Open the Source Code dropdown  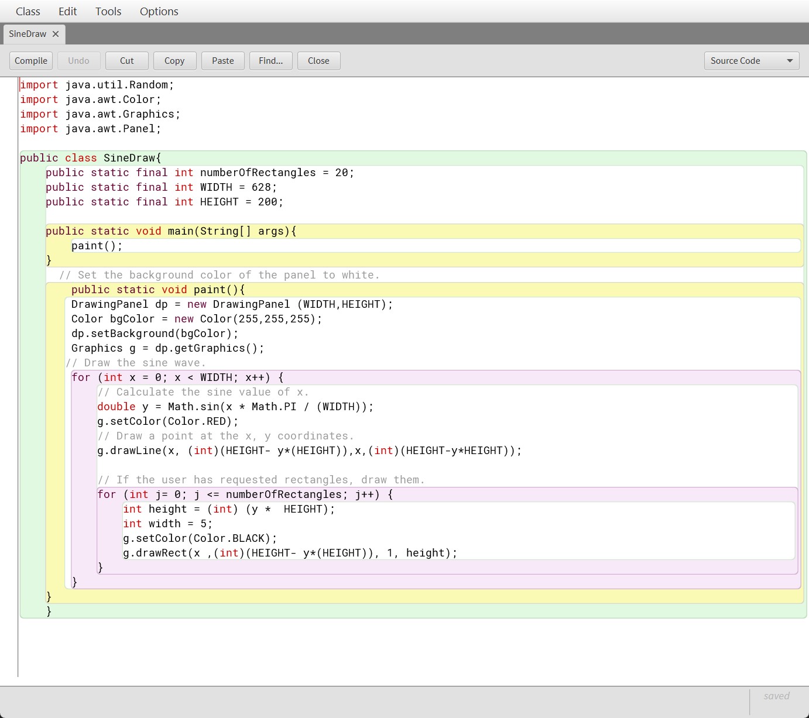click(x=751, y=61)
